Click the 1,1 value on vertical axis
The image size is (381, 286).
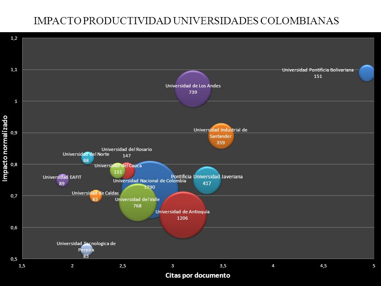click(14, 70)
